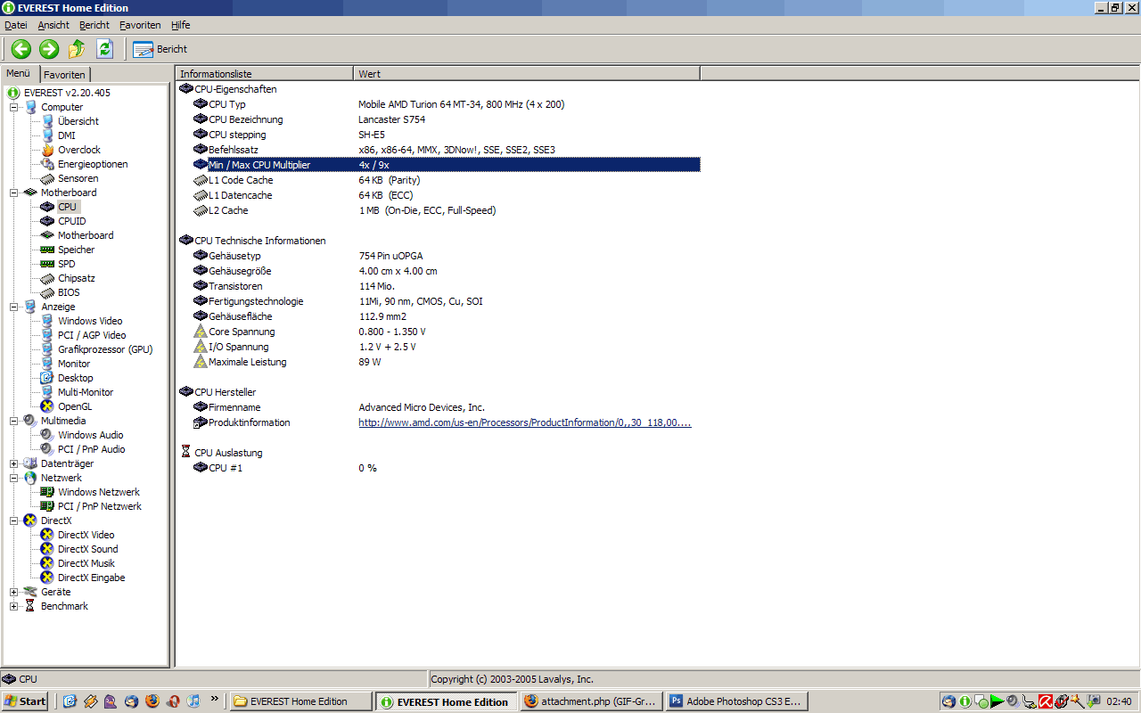Collapse the Netzwerk tree node
Viewport: 1141px width, 713px height.
(14, 478)
